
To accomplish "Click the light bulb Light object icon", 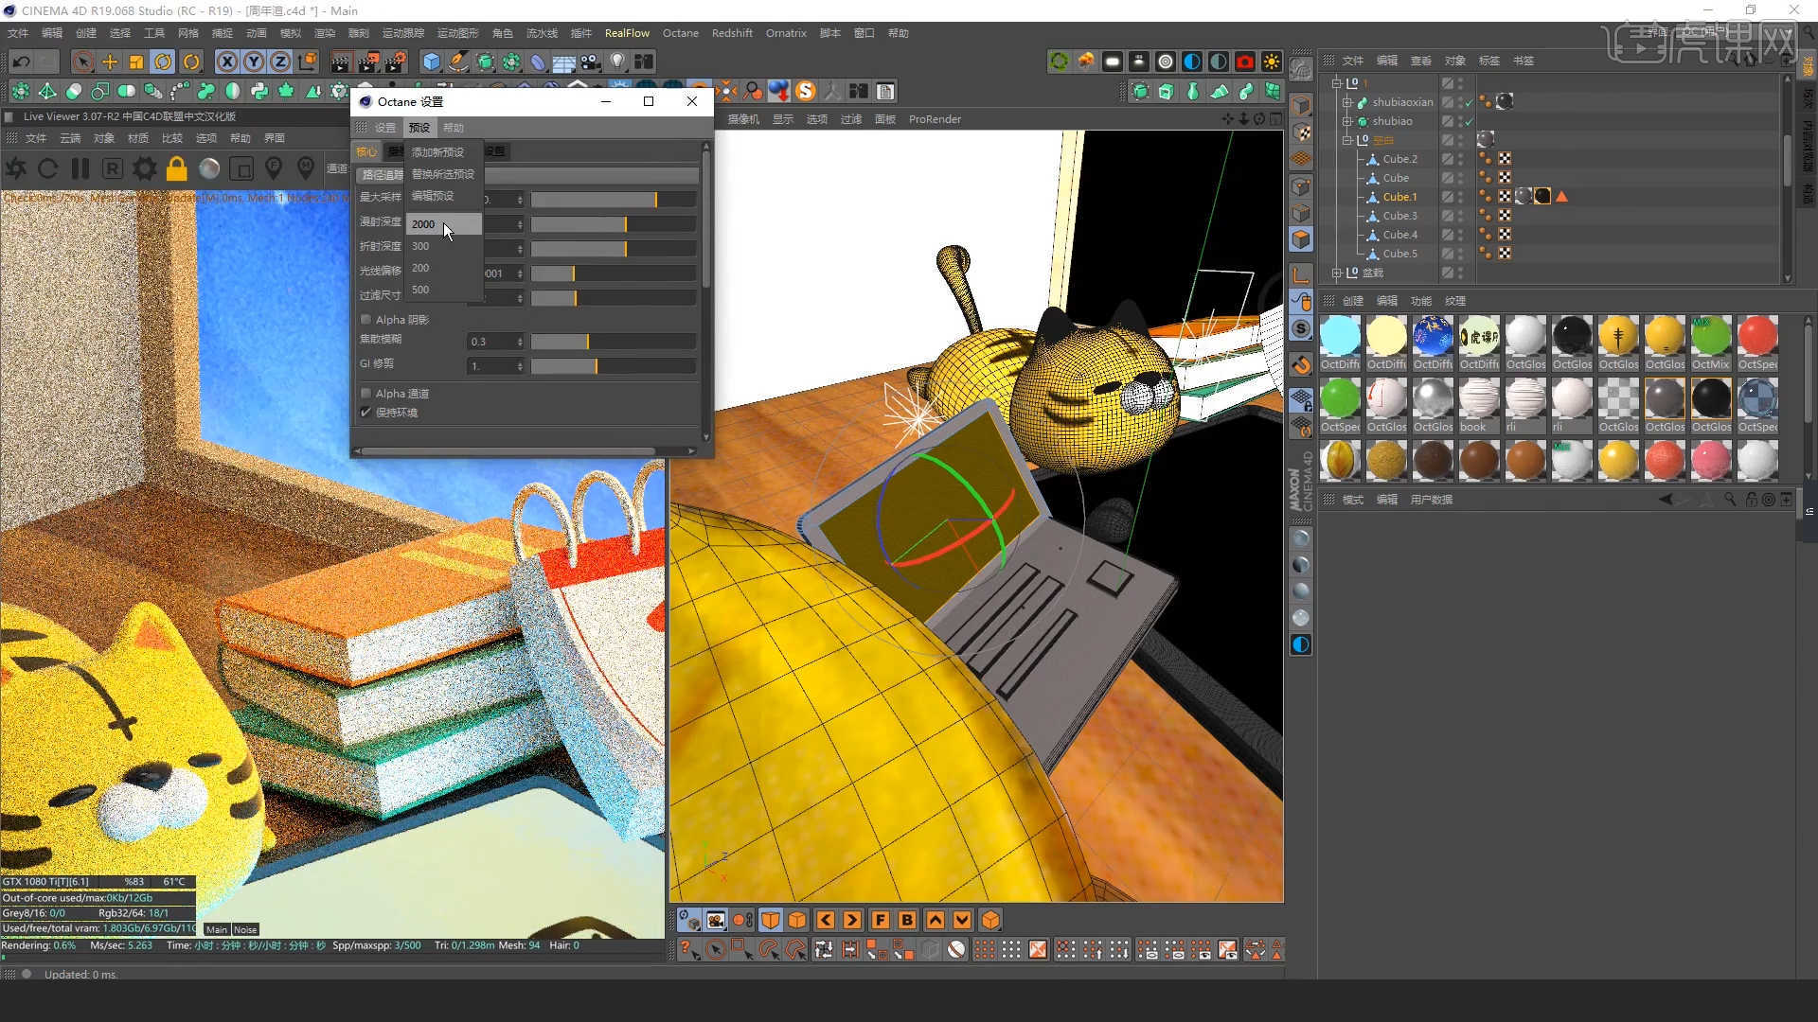I will (617, 62).
